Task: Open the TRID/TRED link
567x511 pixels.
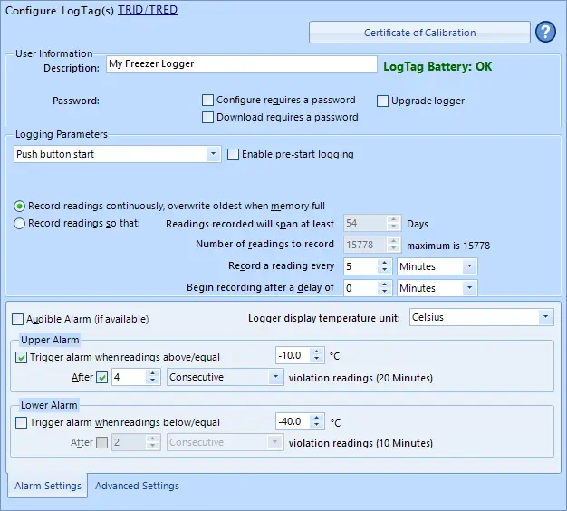Action: [x=148, y=10]
